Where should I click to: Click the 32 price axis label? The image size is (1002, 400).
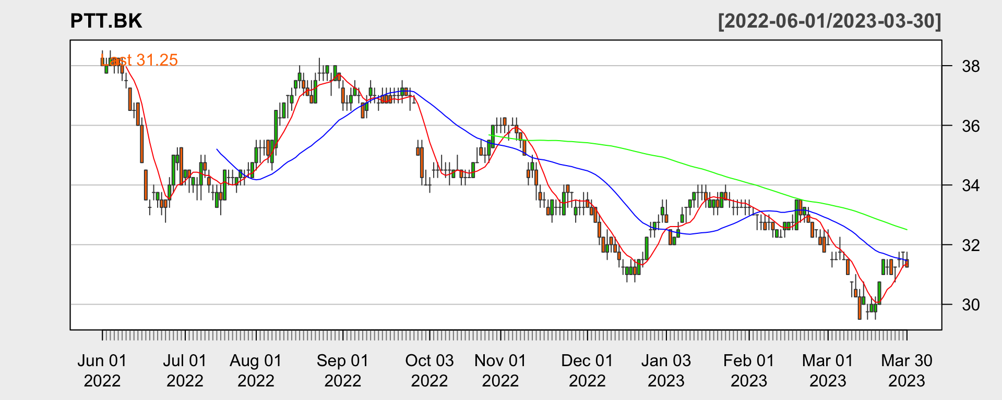pyautogui.click(x=971, y=245)
